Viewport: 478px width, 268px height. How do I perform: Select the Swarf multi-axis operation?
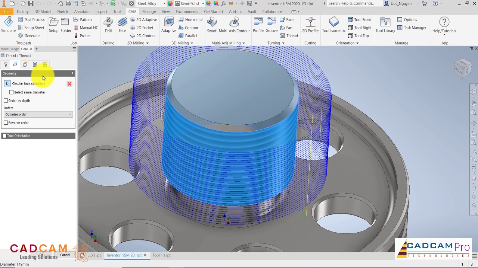click(212, 25)
